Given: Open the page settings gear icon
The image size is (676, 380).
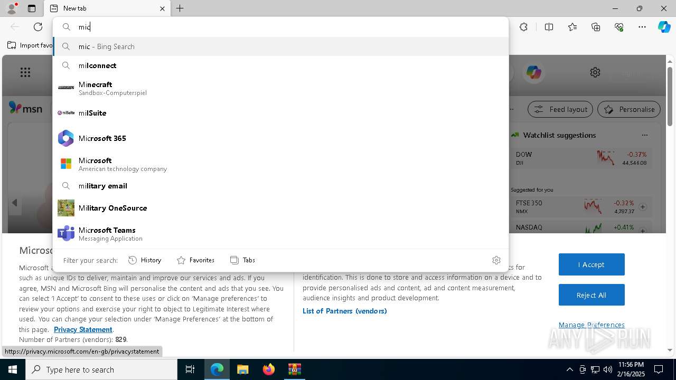Looking at the screenshot, I should point(595,72).
